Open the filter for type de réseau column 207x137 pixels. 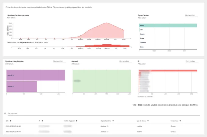click(148, 121)
